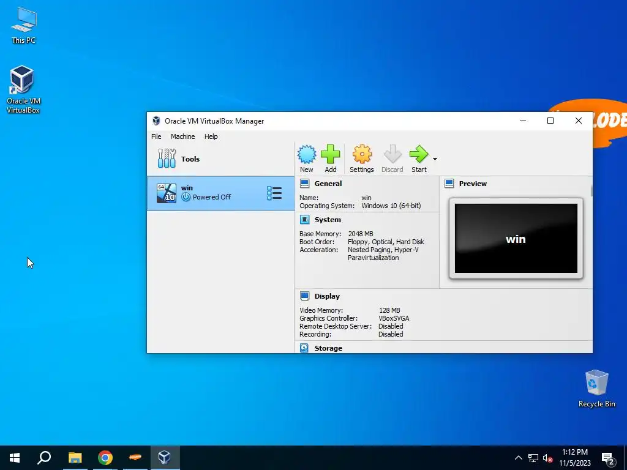The image size is (627, 470).
Task: Open the Windows Start menu
Action: coord(15,458)
